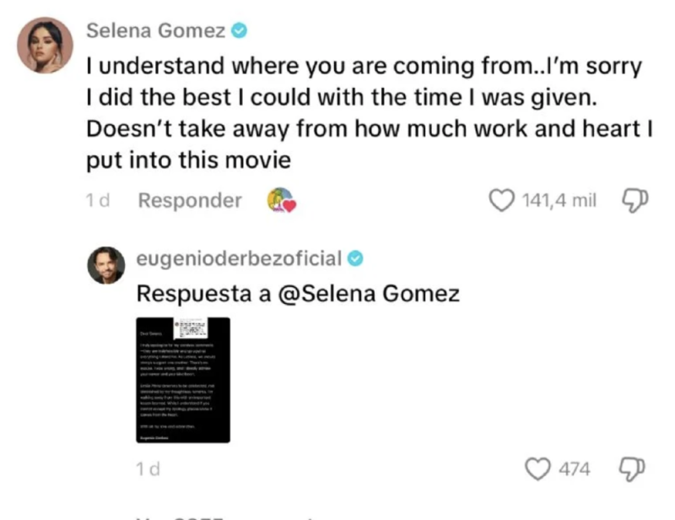Click verified badge beside eugenioderbezoficial
The height and width of the screenshot is (520, 675).
356,258
